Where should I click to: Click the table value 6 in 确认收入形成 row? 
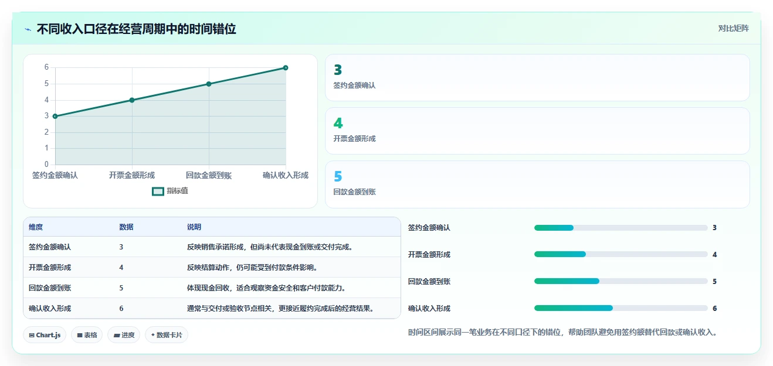click(121, 309)
